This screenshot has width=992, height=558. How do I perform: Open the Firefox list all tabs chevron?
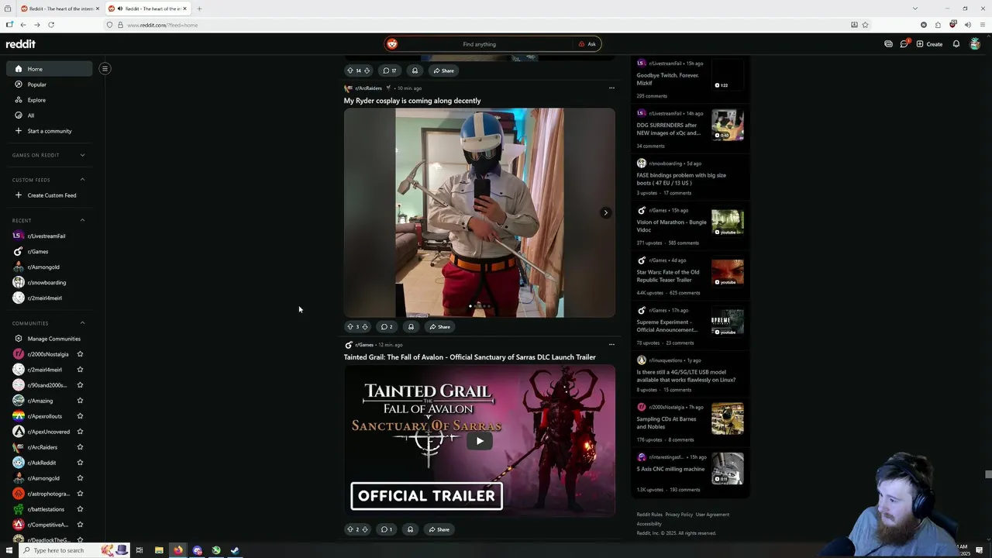click(915, 9)
